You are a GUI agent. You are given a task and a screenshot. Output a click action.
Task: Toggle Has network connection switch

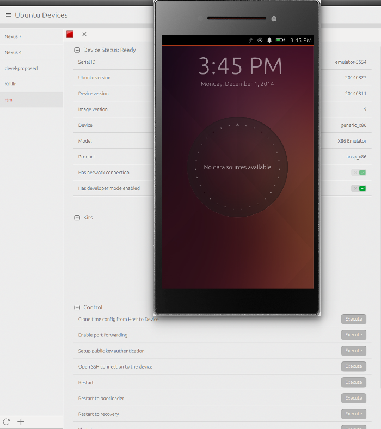[359, 173]
